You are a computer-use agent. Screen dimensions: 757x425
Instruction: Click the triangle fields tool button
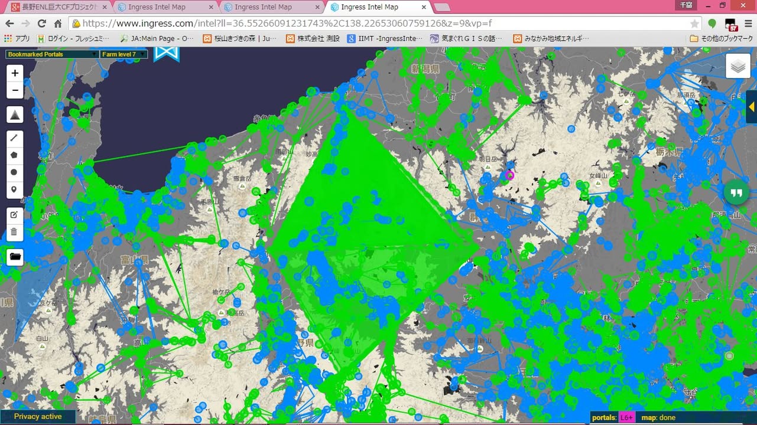click(15, 115)
